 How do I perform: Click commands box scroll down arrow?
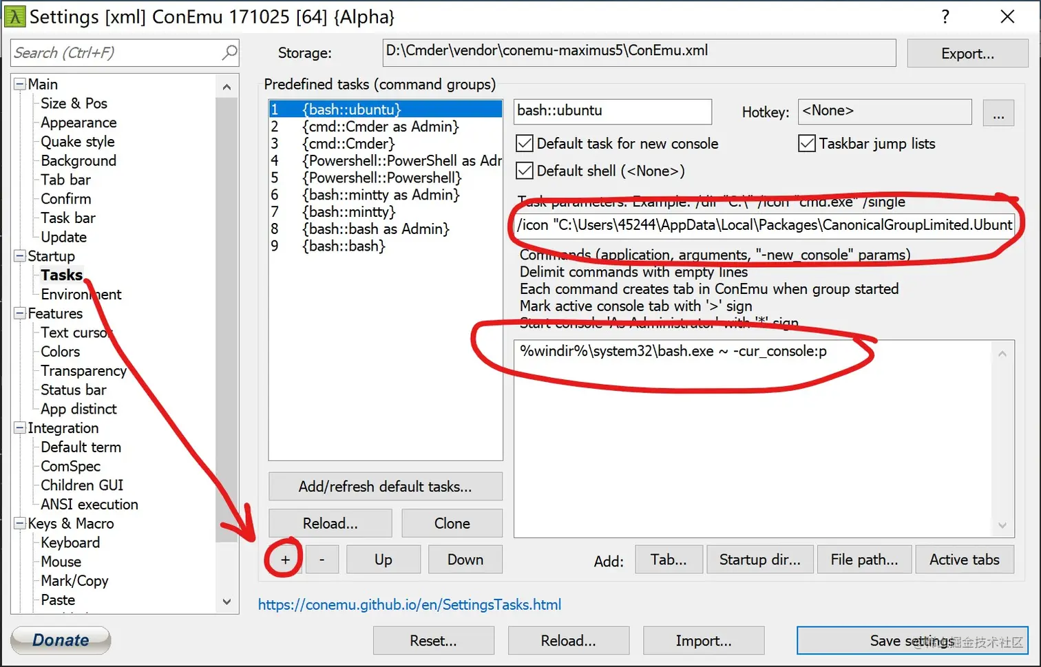(1002, 525)
